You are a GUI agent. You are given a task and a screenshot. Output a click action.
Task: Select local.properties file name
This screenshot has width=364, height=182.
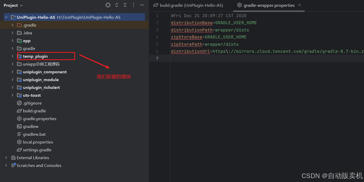(x=38, y=142)
